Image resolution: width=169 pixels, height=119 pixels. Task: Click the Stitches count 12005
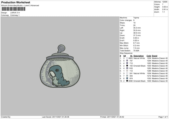click(165, 2)
